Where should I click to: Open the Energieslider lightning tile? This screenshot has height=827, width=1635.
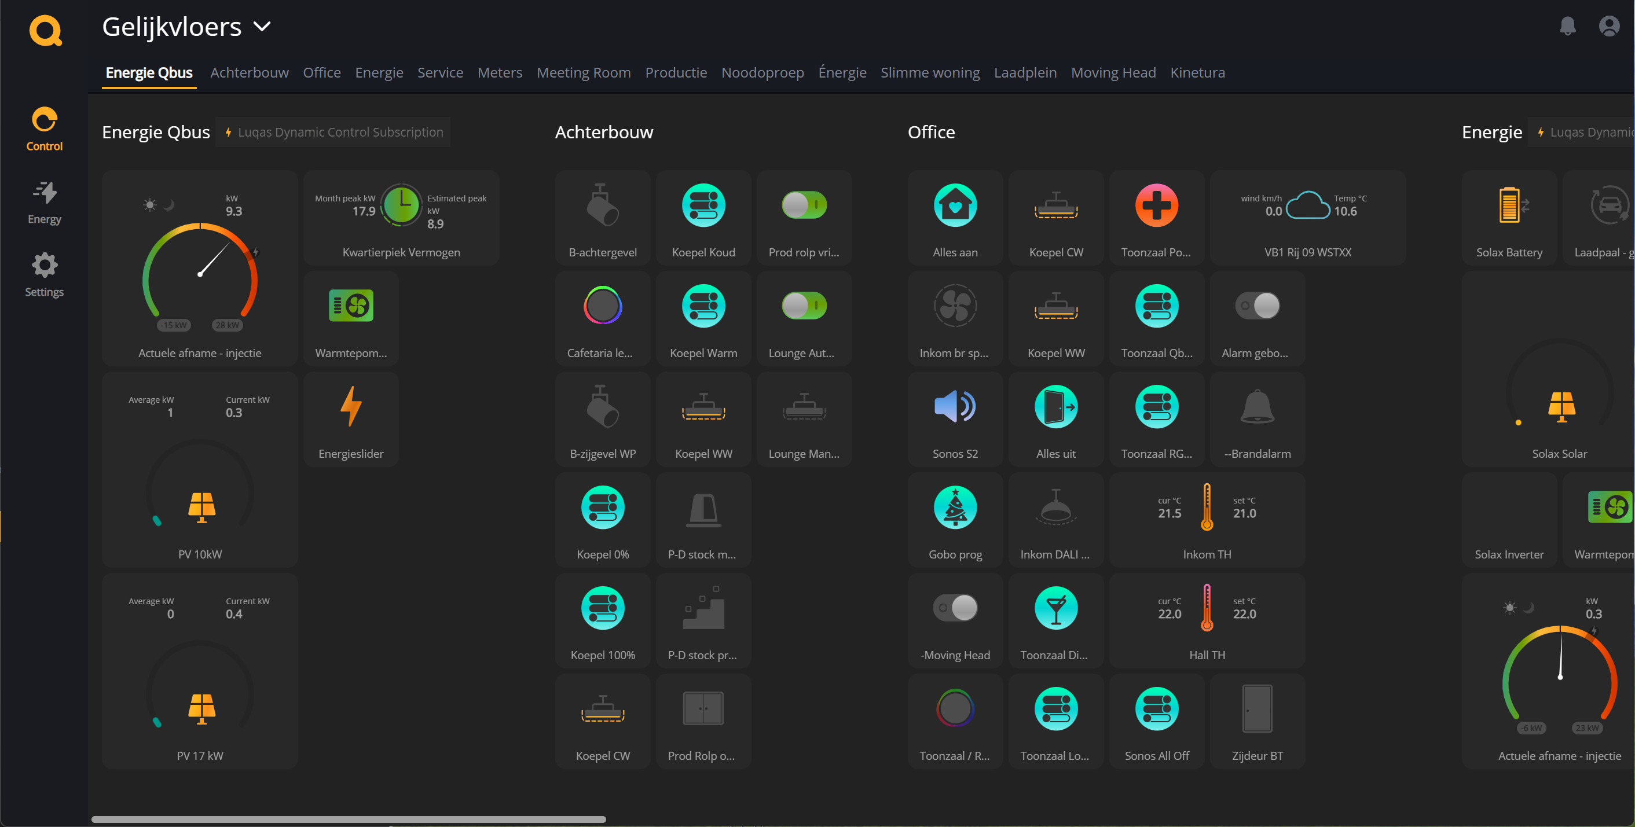tap(351, 419)
